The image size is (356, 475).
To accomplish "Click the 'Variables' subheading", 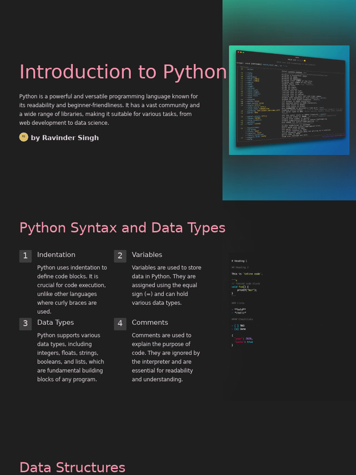I will [x=147, y=255].
